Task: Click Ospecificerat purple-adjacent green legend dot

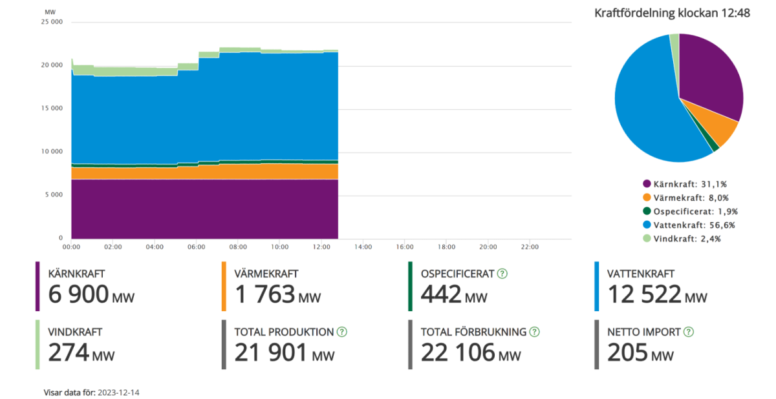Action: (647, 211)
